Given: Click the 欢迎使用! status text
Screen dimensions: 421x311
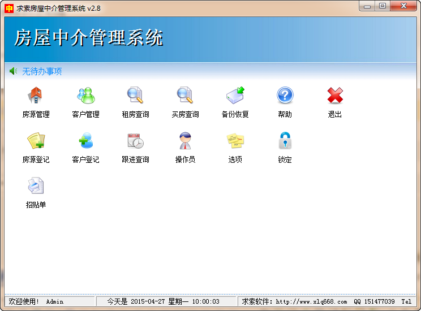Looking at the screenshot, I should click(24, 301).
